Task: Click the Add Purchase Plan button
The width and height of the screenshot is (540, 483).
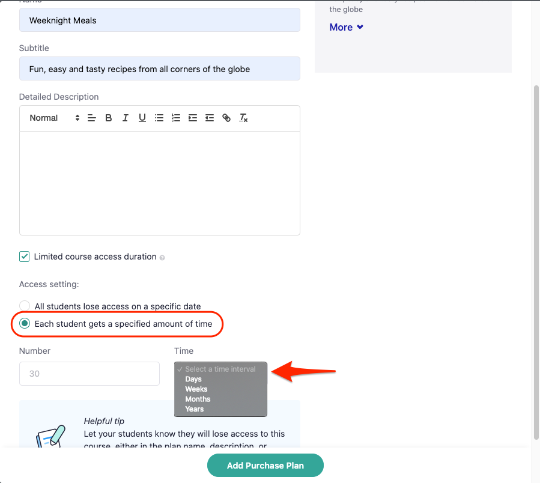Action: tap(265, 466)
